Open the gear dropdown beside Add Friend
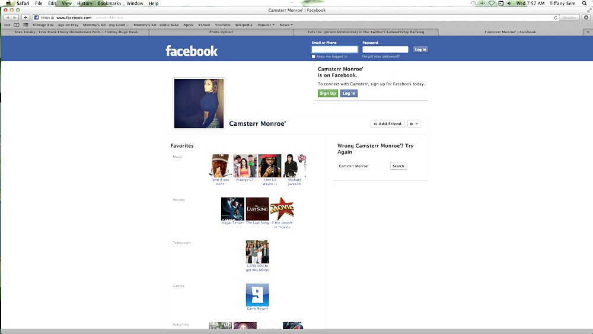Screen dimensions: 593x334 pyautogui.click(x=414, y=124)
